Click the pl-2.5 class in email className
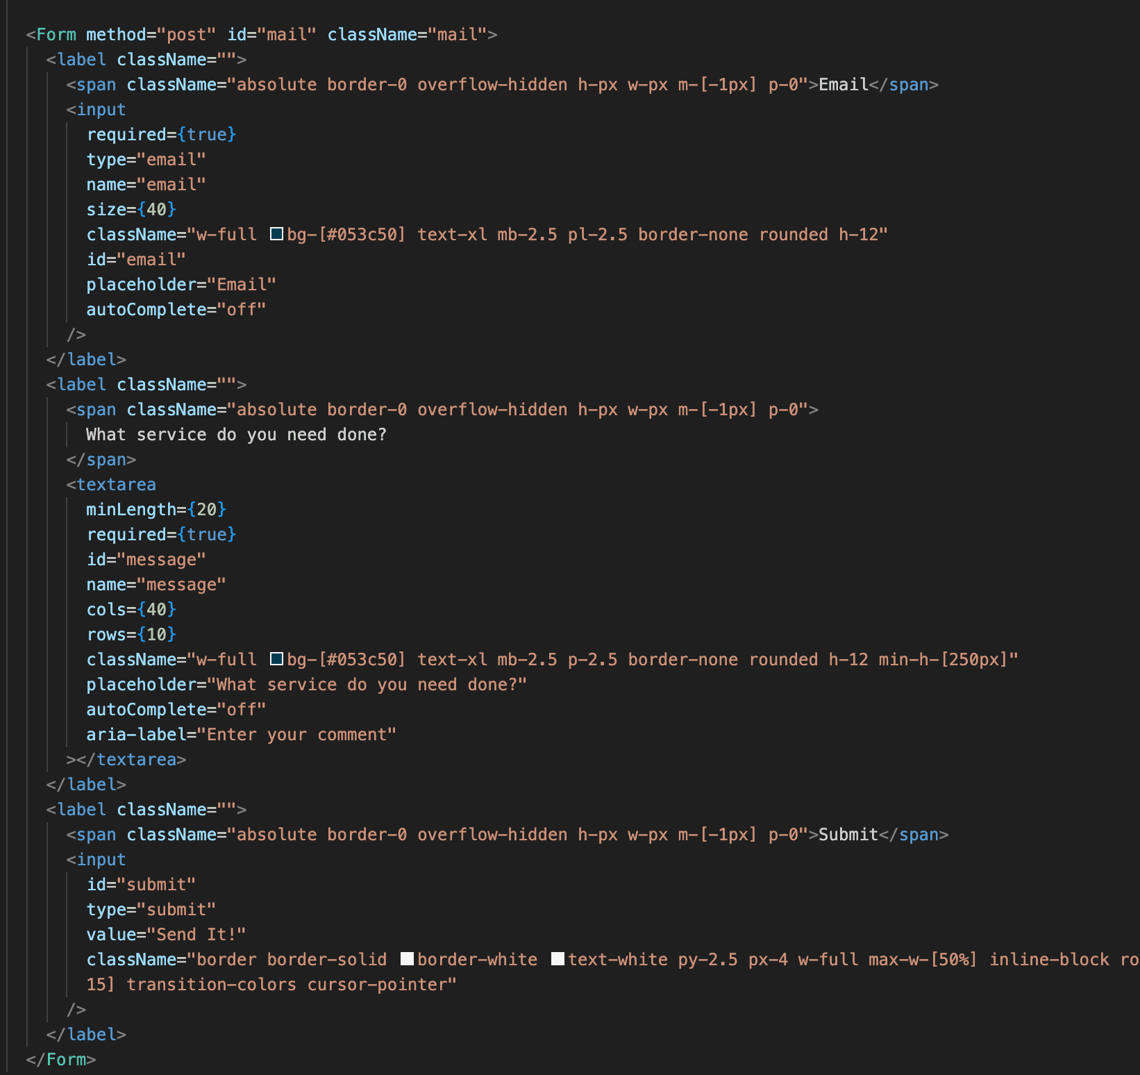 click(x=598, y=235)
